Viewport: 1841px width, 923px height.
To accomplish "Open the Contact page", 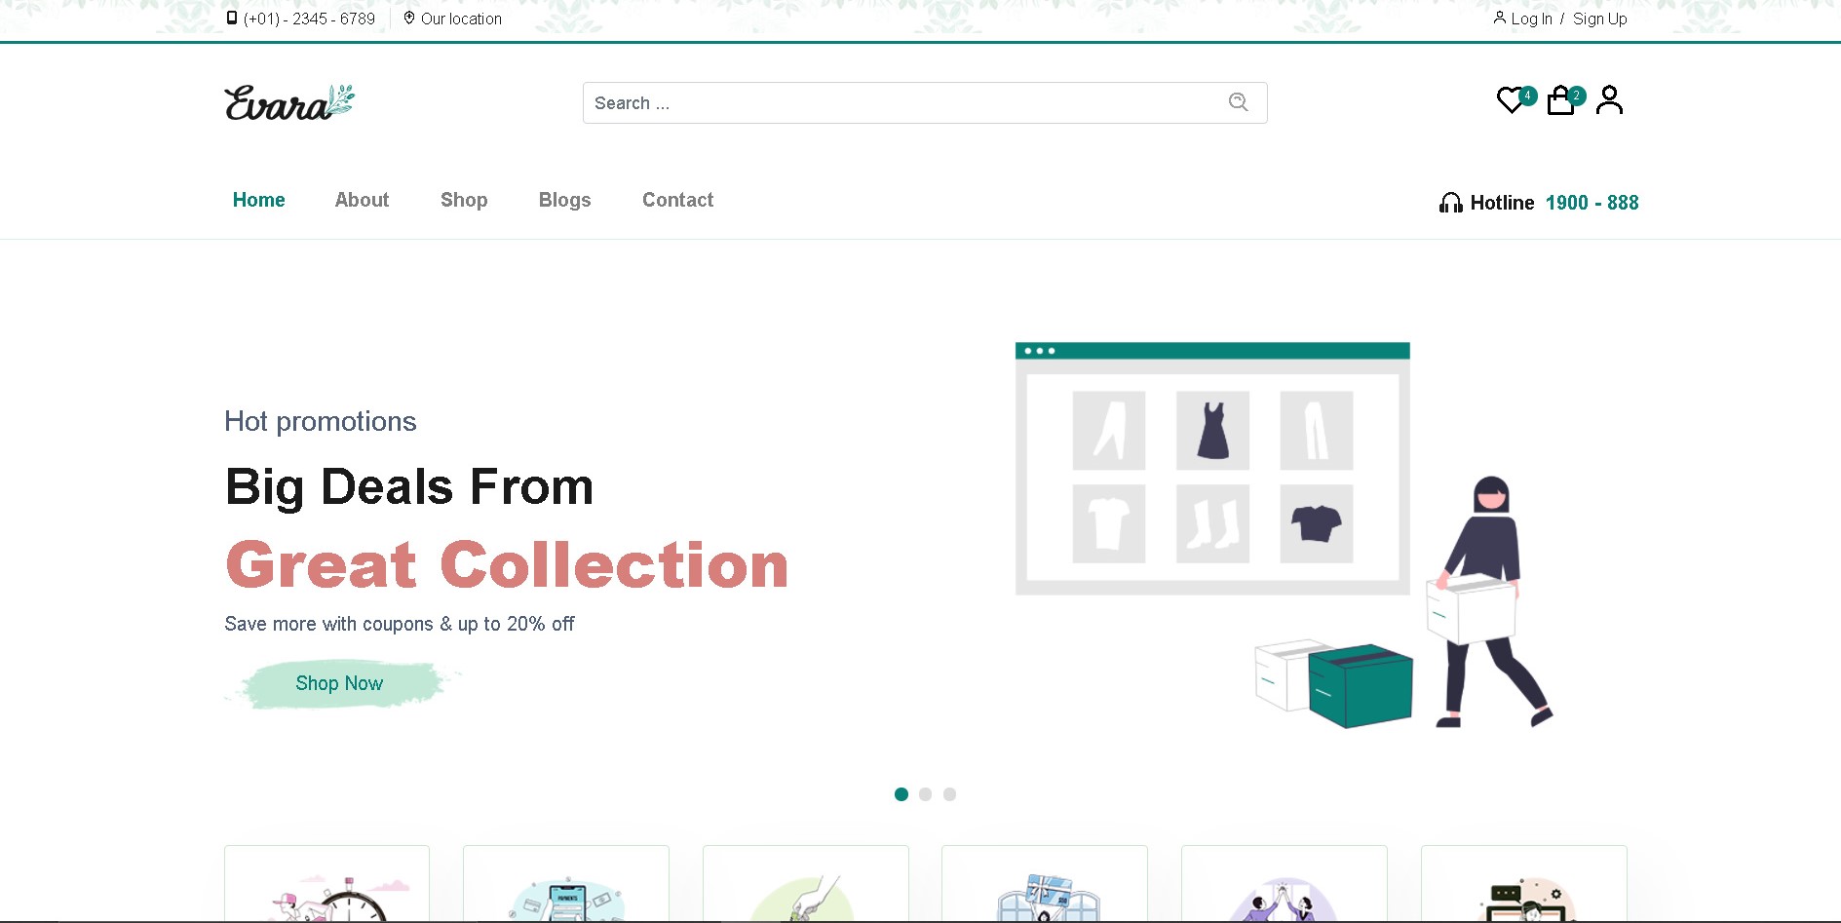I will [678, 200].
